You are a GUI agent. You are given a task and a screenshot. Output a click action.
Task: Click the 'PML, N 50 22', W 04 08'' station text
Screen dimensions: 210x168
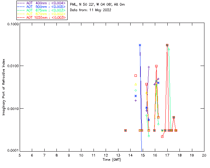[91, 4]
